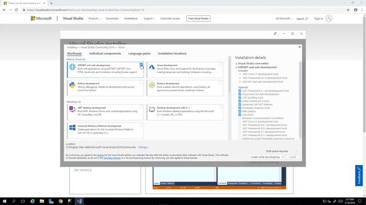Screen dimensions: 366x205
Task: Click the Search link in site header
Action: tap(302, 19)
